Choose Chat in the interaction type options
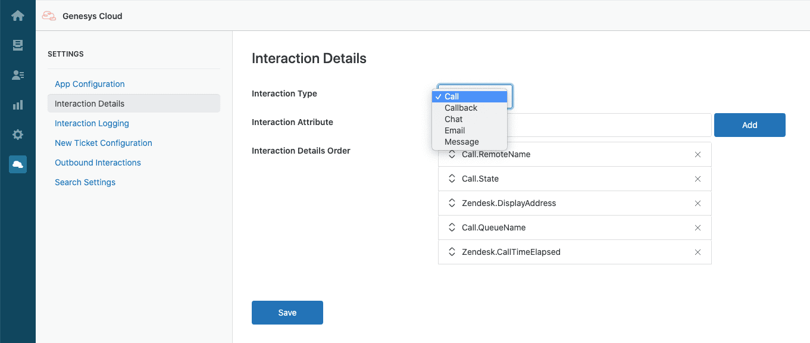This screenshot has height=343, width=810. click(x=454, y=119)
